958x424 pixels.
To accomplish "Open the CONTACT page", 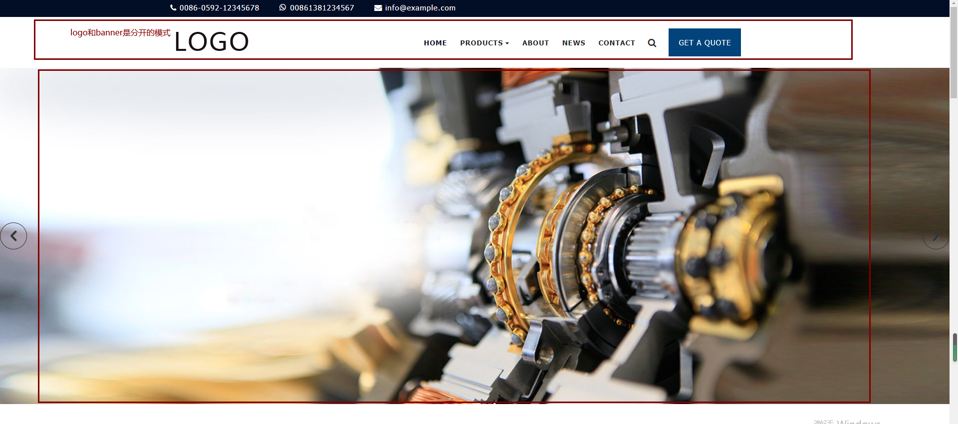I will pyautogui.click(x=616, y=43).
